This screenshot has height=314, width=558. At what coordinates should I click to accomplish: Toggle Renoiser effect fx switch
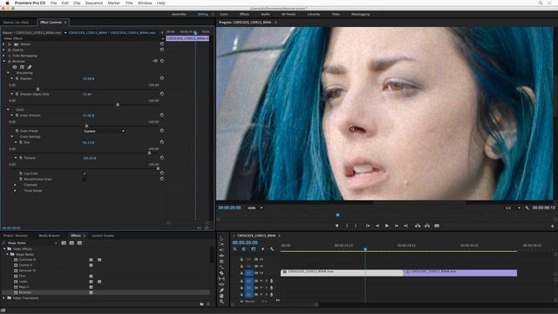10,61
